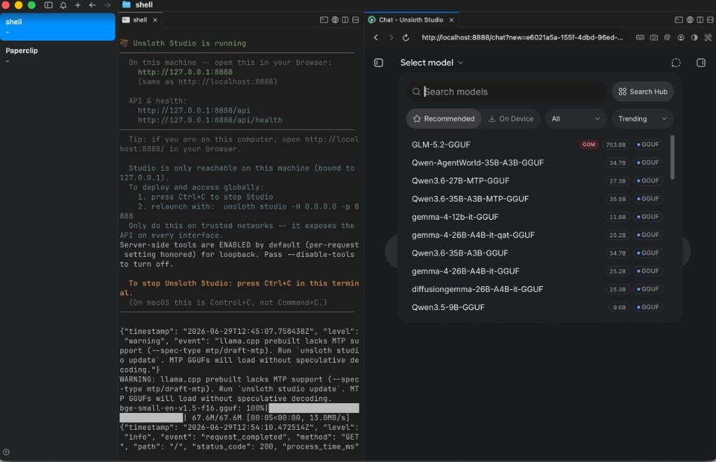
Task: Click the blue folder icon beside shell title
Action: click(x=127, y=5)
